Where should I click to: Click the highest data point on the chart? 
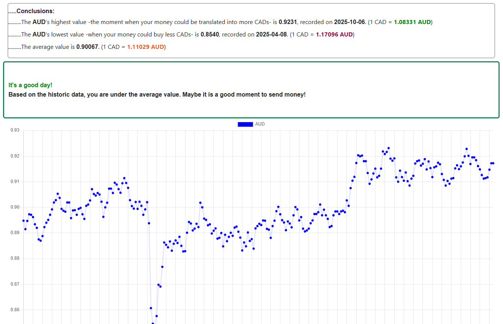(389, 148)
